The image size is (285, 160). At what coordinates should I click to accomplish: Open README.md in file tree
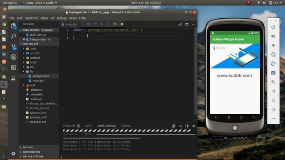coord(39,122)
